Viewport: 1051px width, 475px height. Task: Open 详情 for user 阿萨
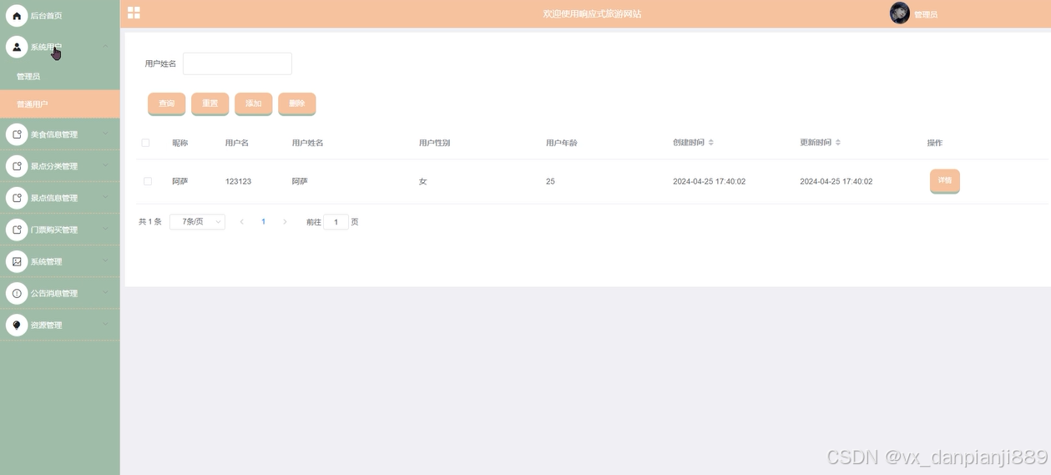point(945,181)
